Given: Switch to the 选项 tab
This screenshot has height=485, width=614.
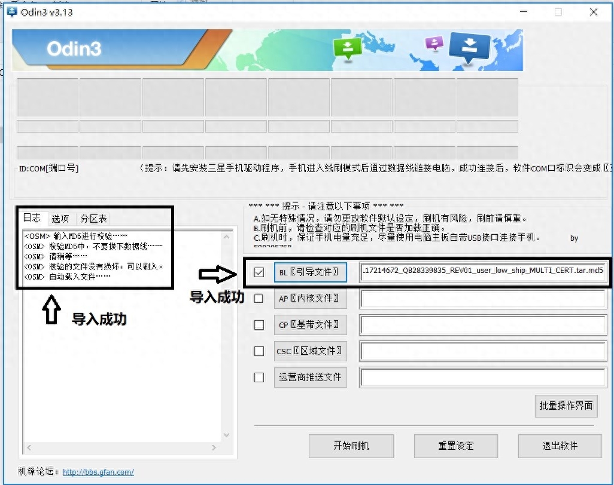Looking at the screenshot, I should pos(60,219).
